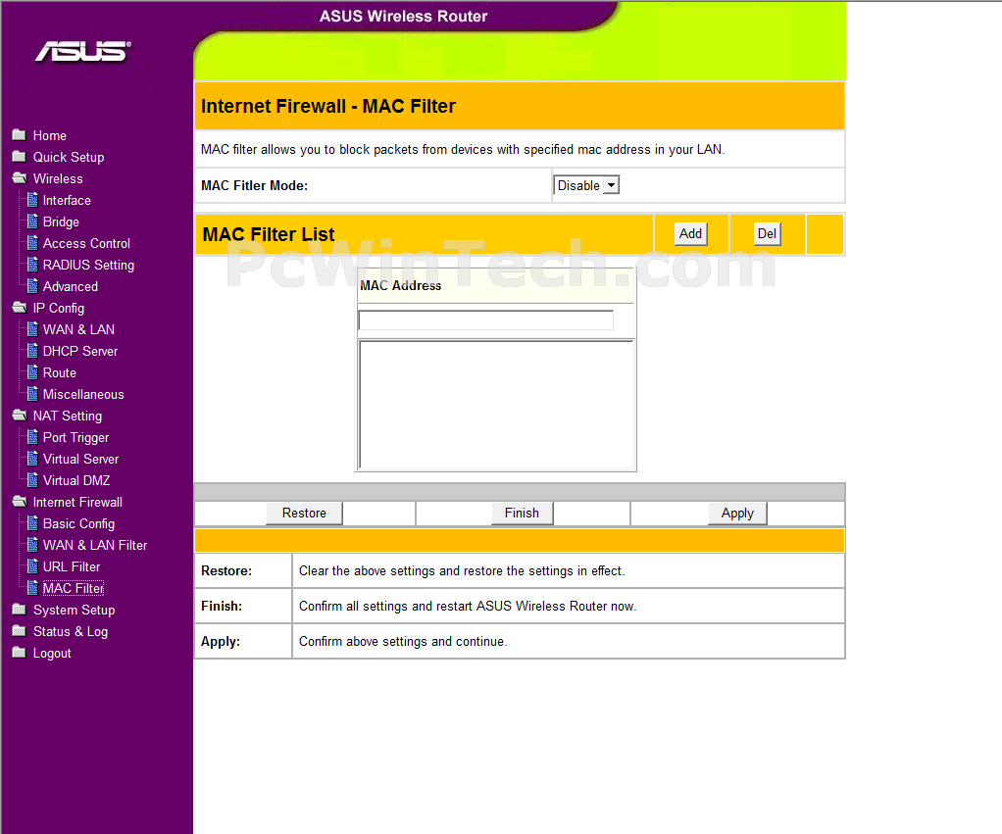Viewport: 1002px width, 834px height.
Task: Open the IP Config menu section
Action: [59, 309]
